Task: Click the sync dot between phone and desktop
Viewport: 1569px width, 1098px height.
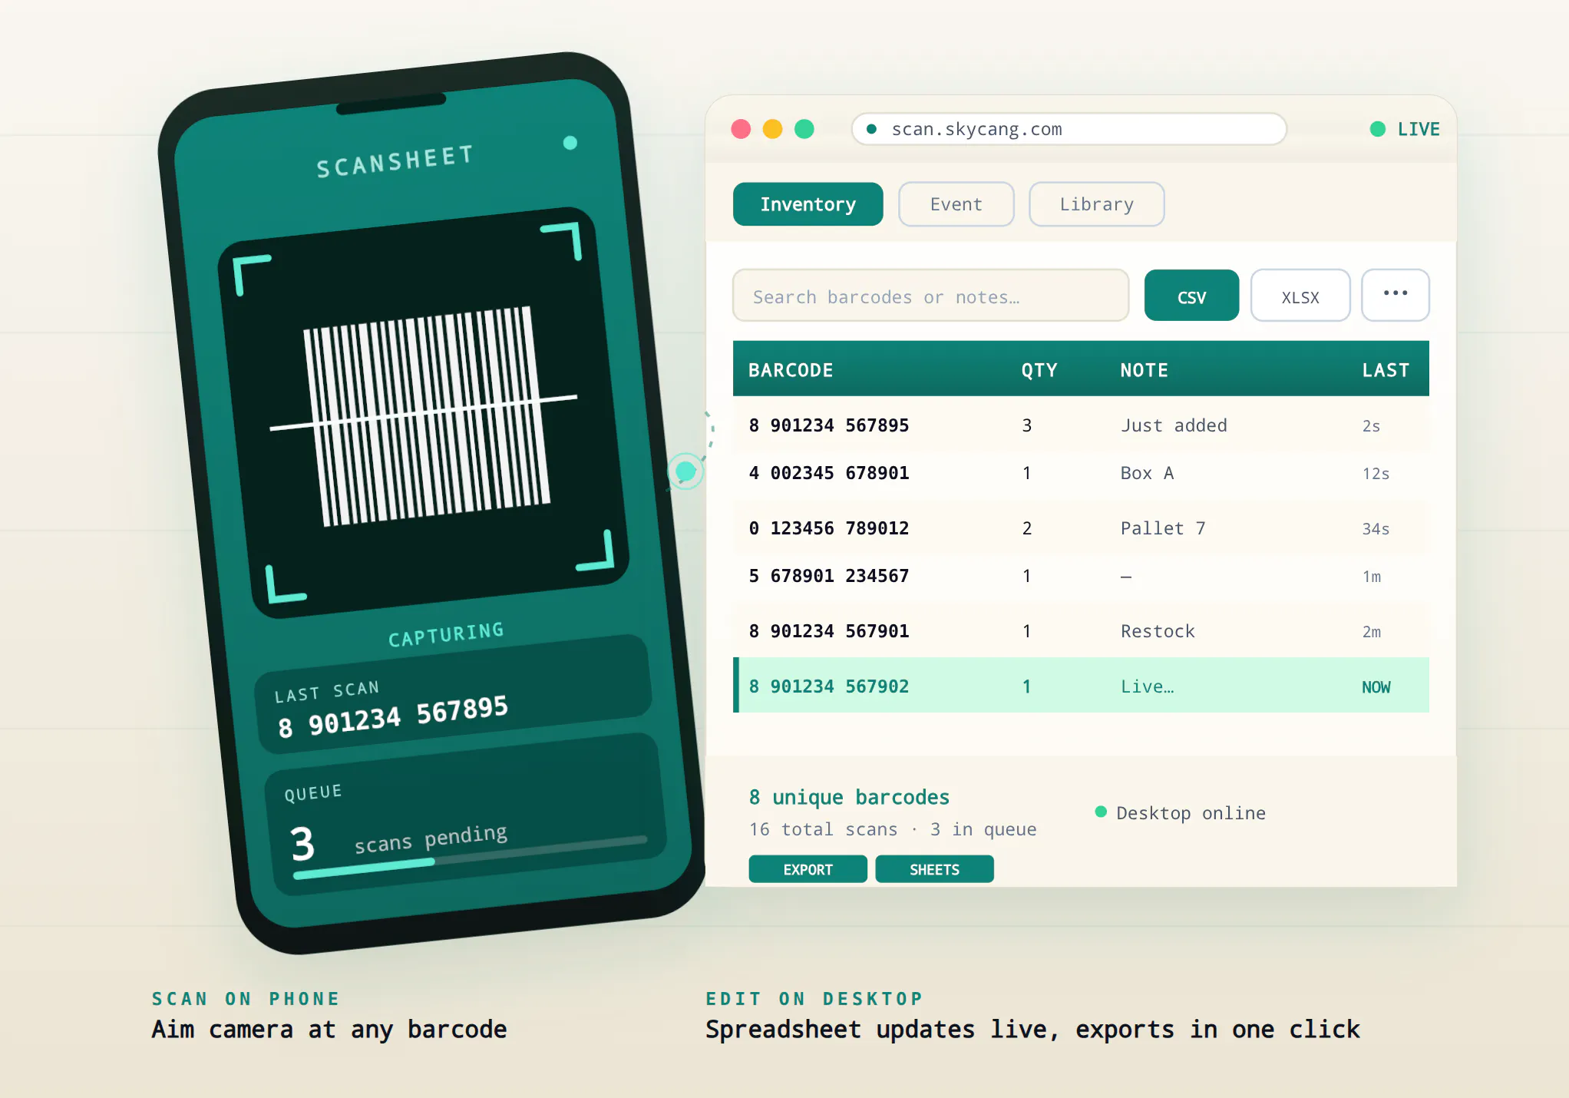Action: coord(685,471)
